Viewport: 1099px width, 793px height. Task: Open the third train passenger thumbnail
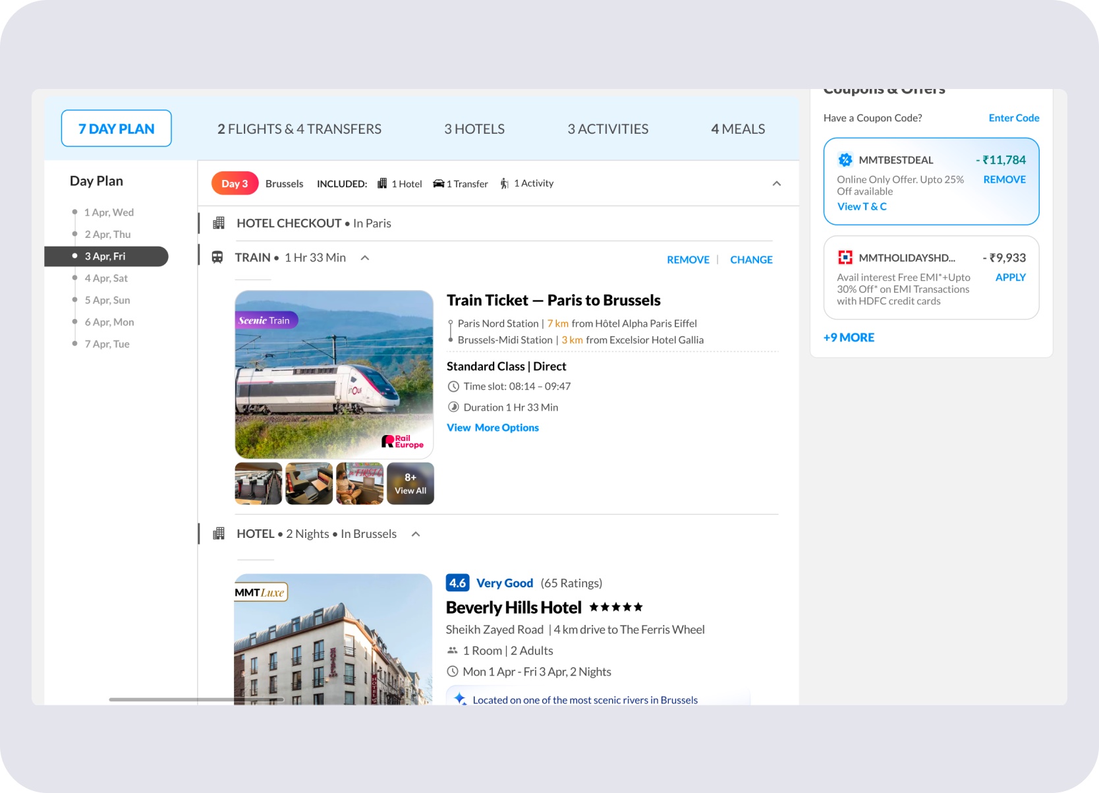pos(360,484)
